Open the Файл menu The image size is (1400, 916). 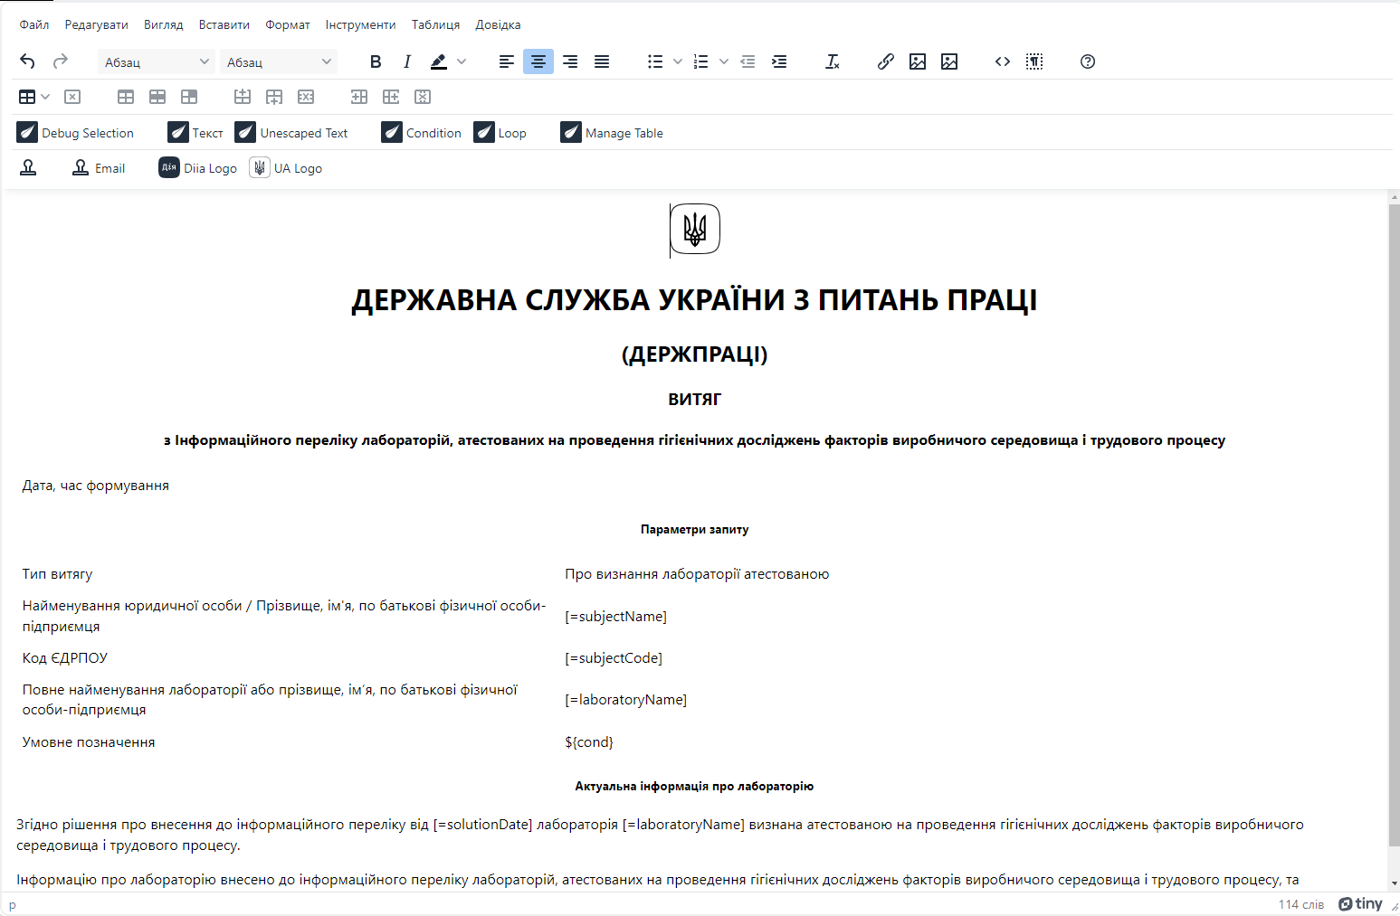pos(34,24)
